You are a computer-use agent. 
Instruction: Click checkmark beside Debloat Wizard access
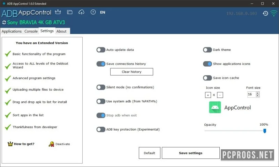(8, 66)
